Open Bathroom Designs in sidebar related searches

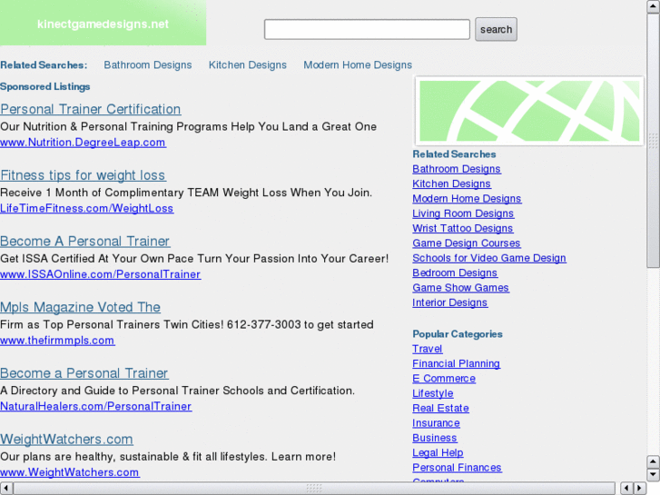pos(457,169)
